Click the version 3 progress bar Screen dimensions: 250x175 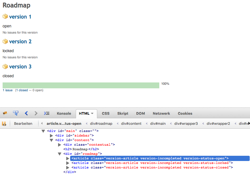click(x=81, y=85)
